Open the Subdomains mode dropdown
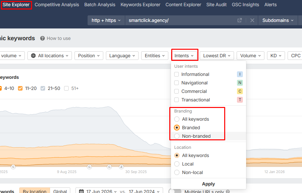The image size is (302, 193). pos(278,20)
